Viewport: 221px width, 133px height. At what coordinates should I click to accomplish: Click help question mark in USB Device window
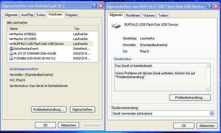(x=209, y=6)
